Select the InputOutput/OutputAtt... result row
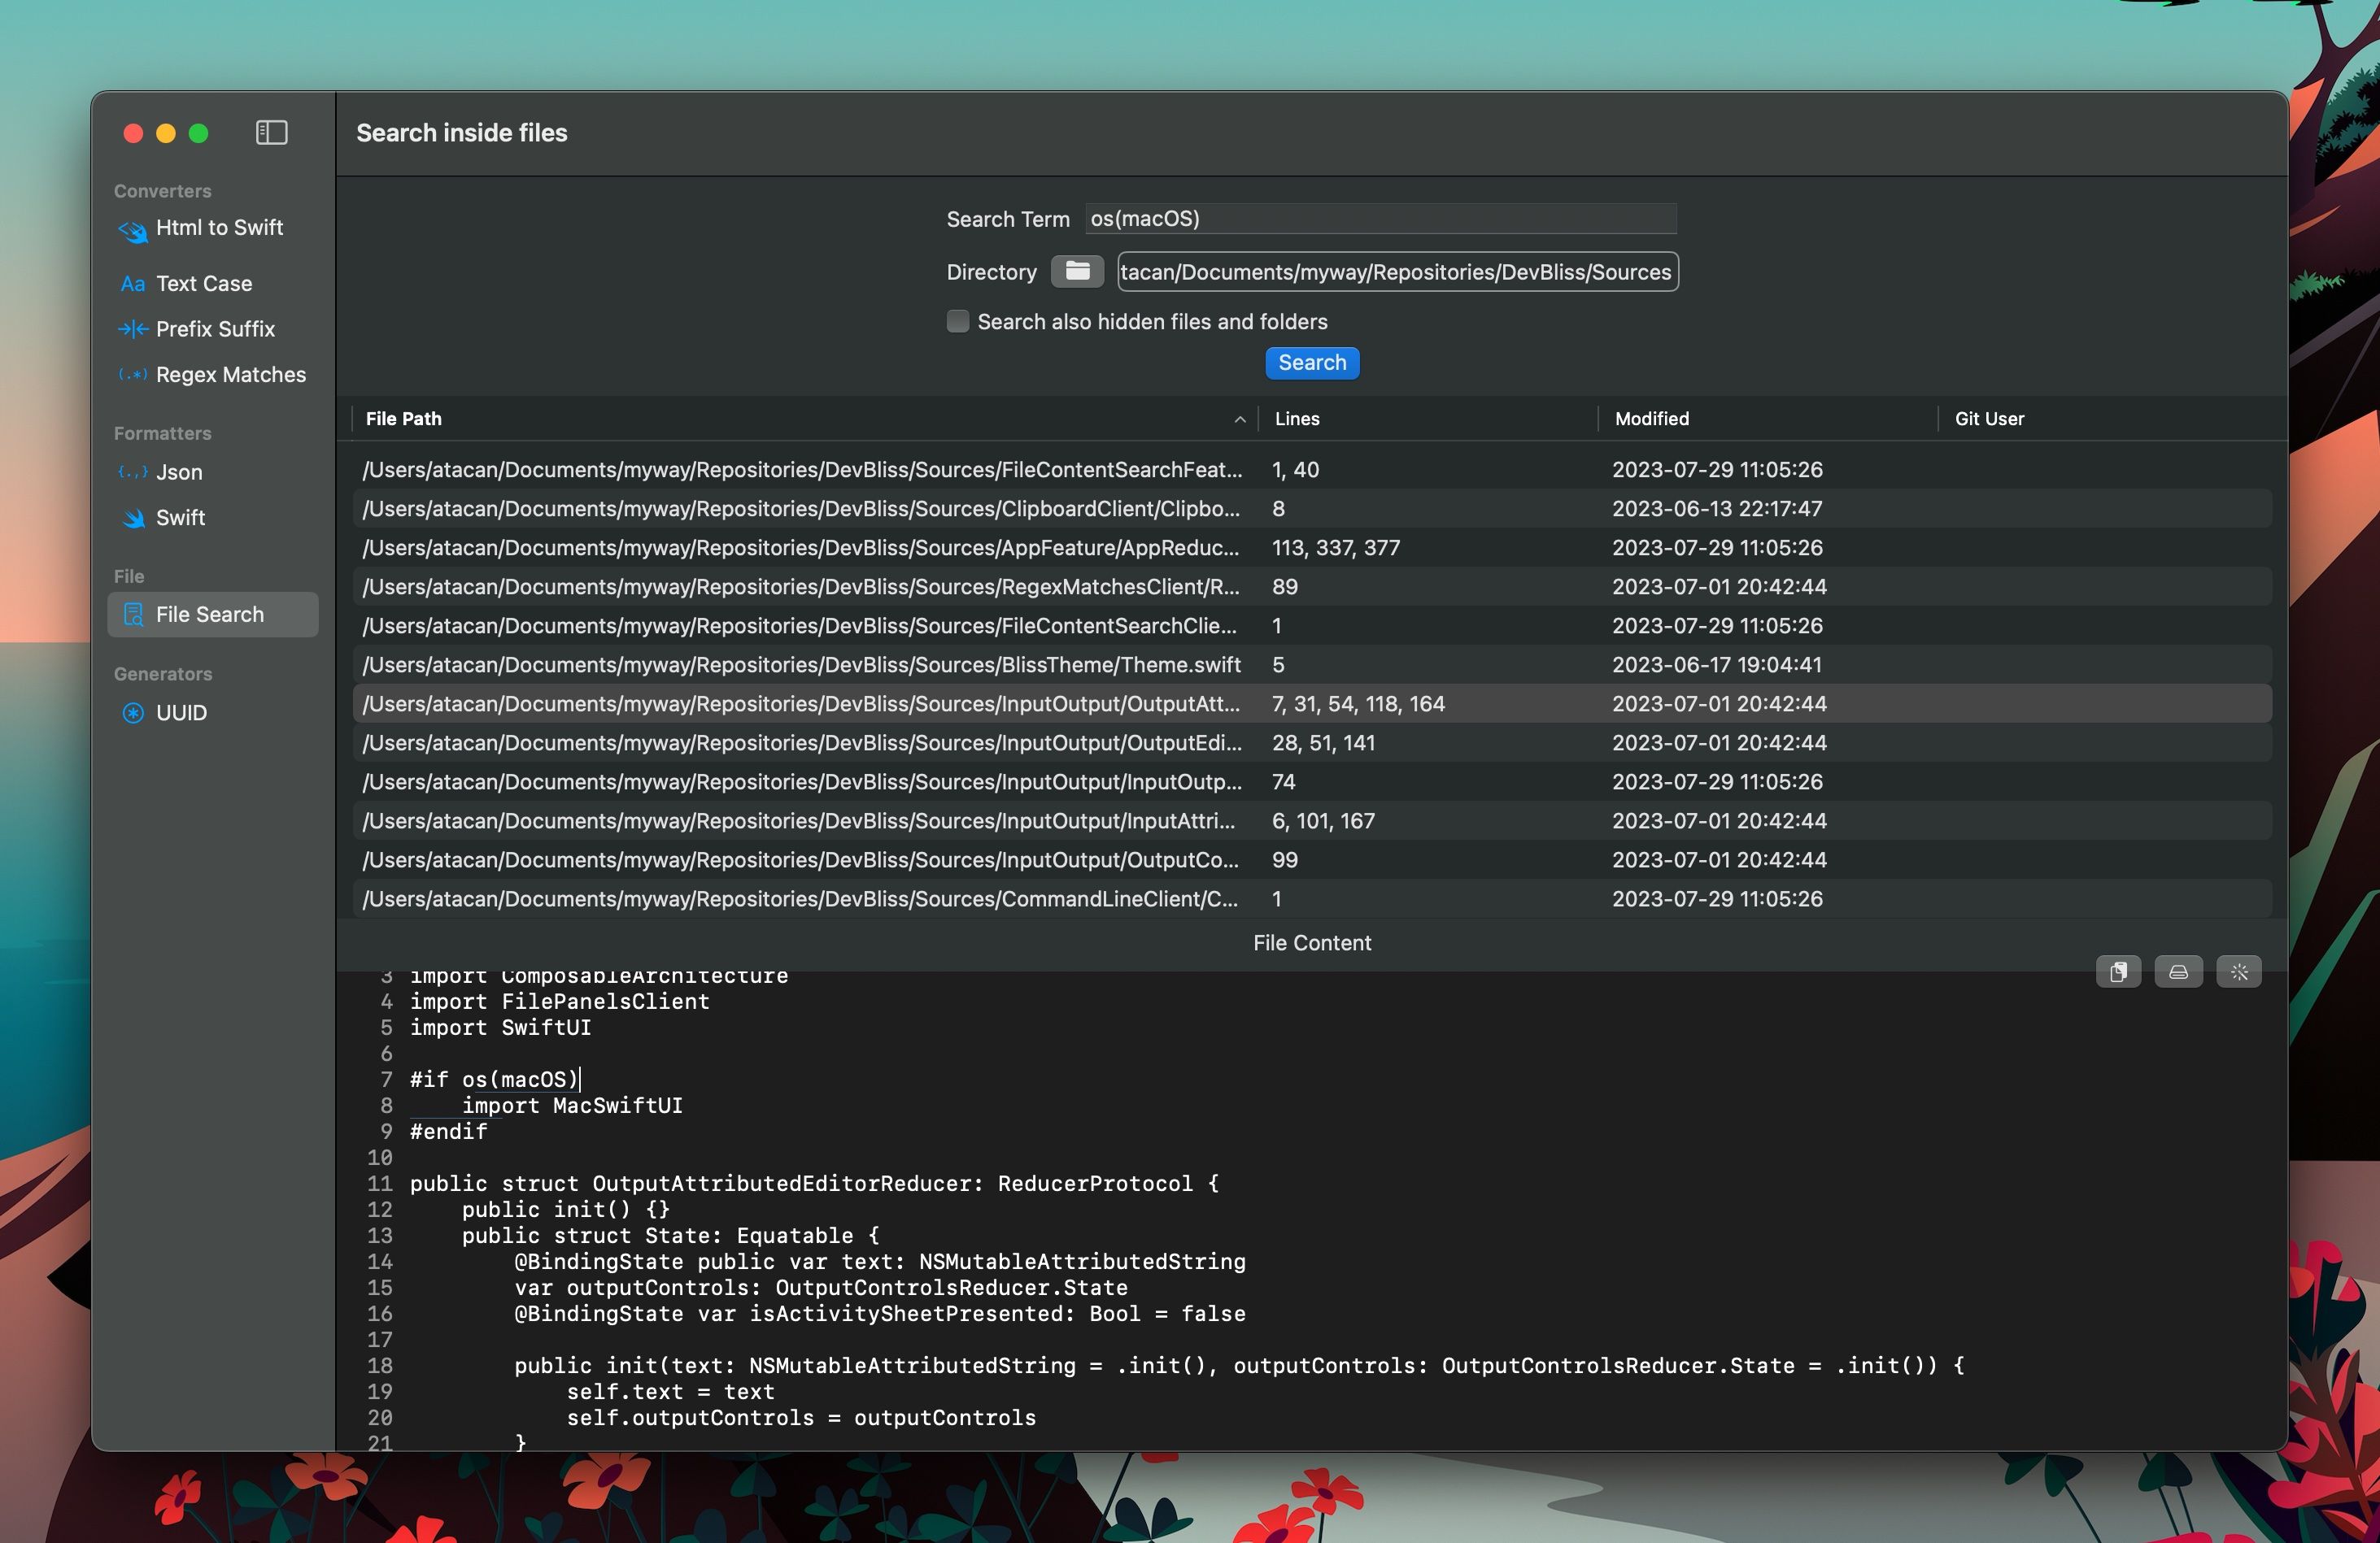The image size is (2380, 1543). [1312, 703]
